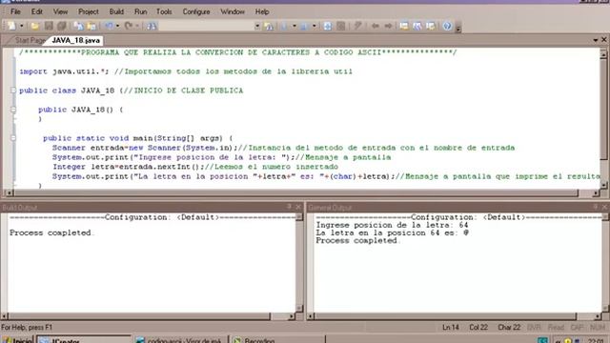Click the Navigate Forward arrow icon
Image resolution: width=610 pixels, height=343 pixels.
click(x=388, y=26)
